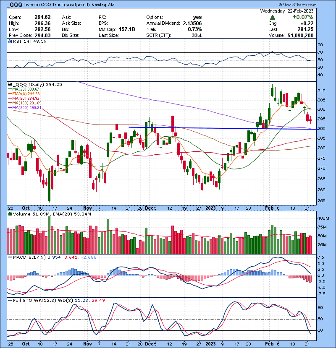336x348 pixels.
Task: Click the RSI 70 overbought axis label
Action: pyautogui.click(x=320, y=52)
